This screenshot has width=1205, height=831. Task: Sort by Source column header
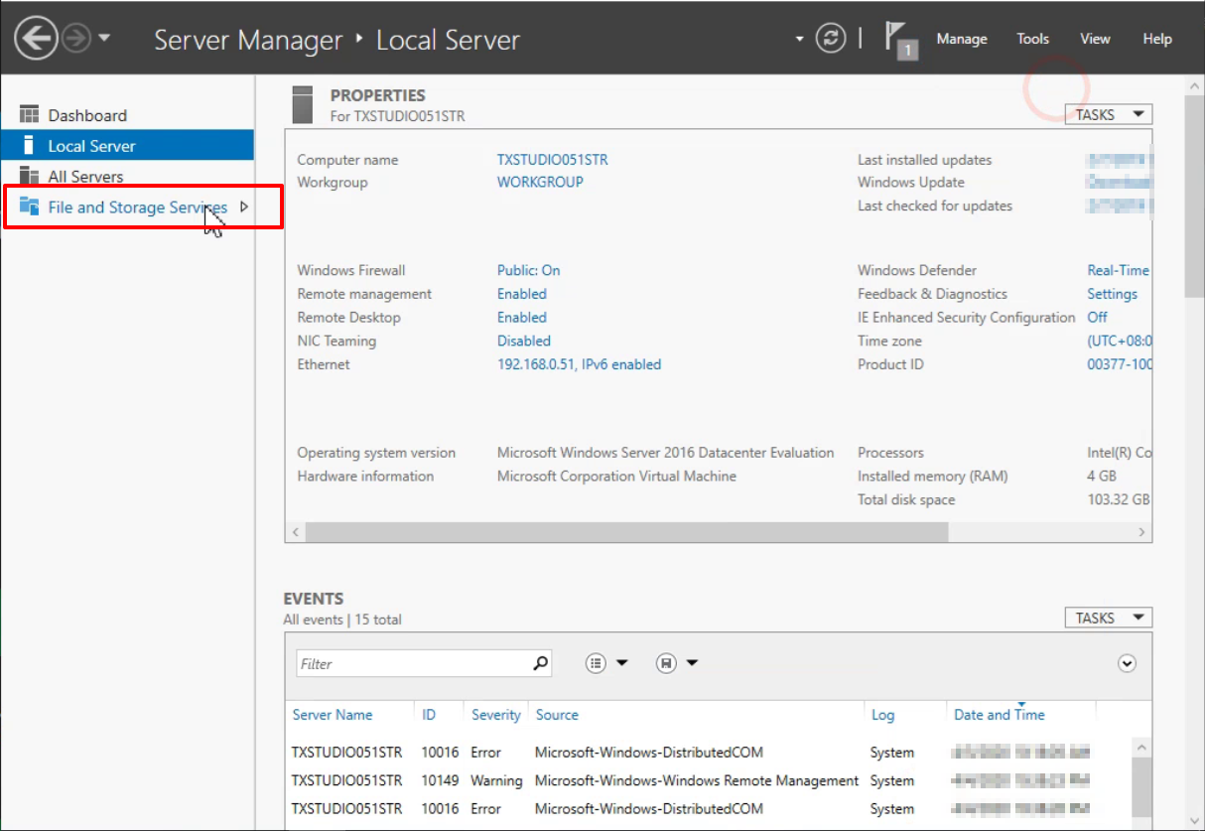click(557, 715)
